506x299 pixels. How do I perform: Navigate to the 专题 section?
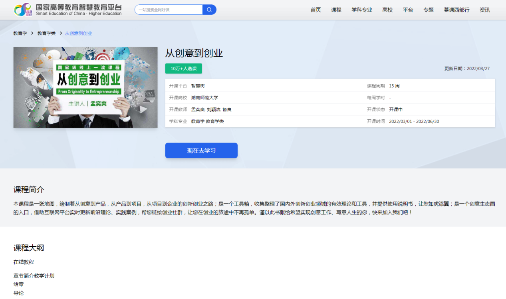point(429,10)
